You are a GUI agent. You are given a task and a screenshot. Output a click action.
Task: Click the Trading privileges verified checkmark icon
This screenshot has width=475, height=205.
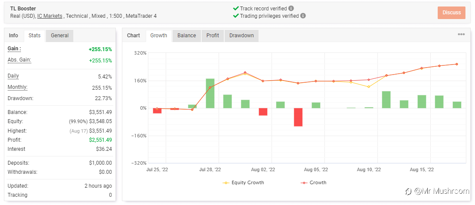[236, 16]
